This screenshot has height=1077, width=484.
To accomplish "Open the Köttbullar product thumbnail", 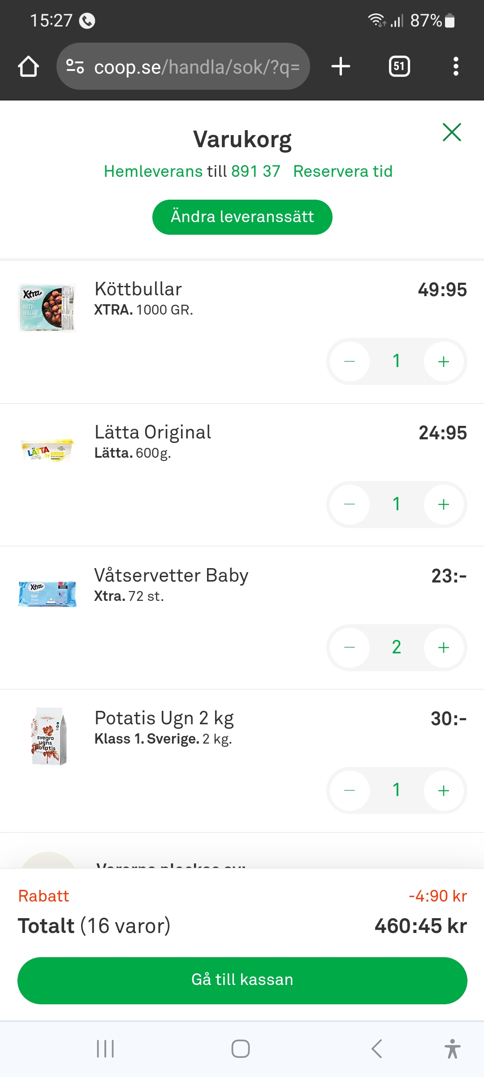I will click(x=48, y=308).
